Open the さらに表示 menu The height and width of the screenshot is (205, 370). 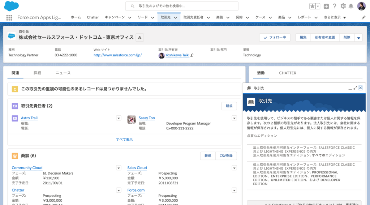(x=335, y=17)
